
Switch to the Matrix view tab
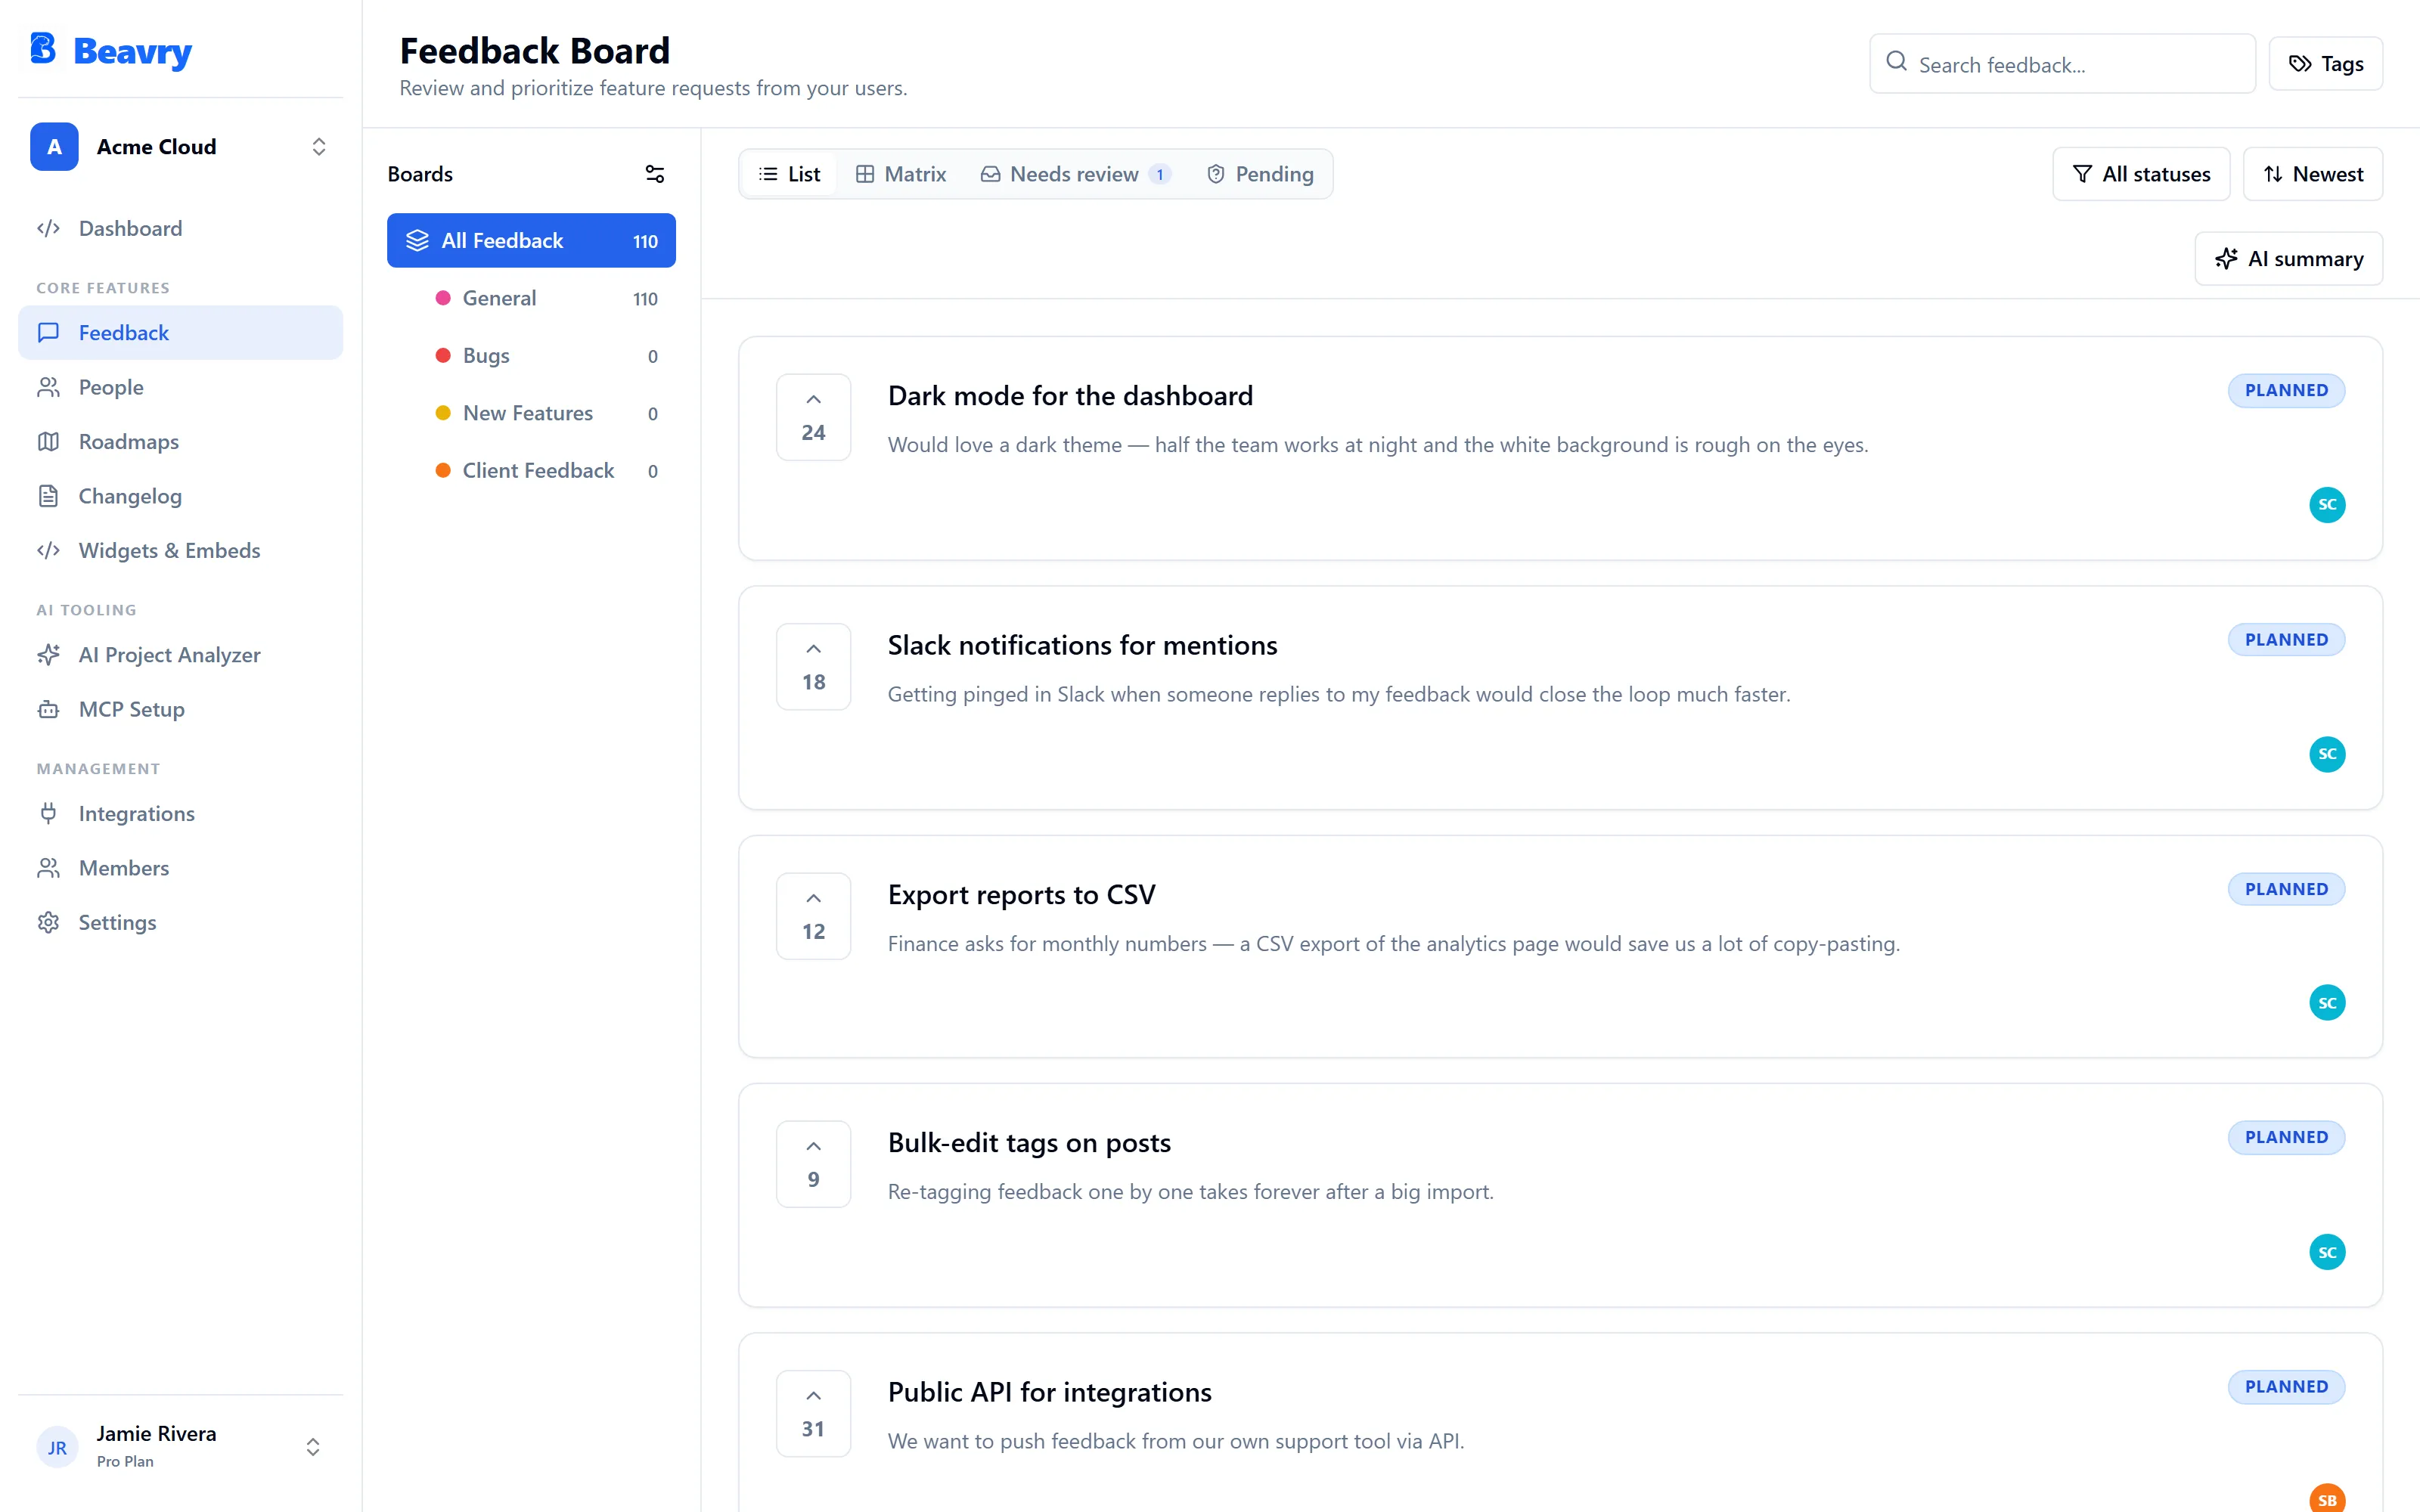click(901, 174)
